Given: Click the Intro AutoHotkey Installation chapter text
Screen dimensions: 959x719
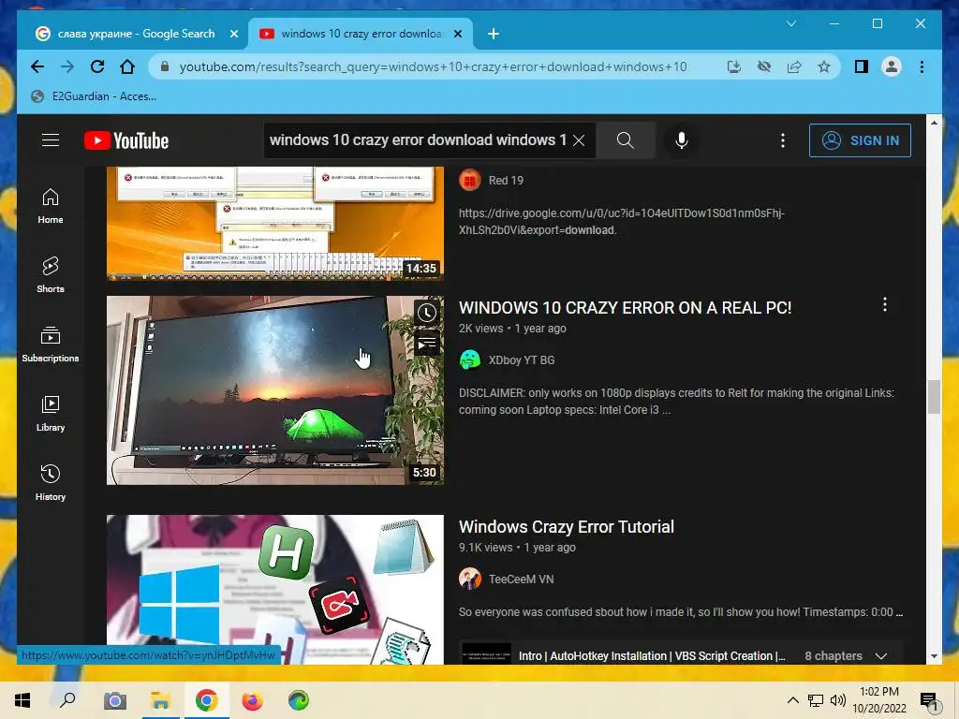Looking at the screenshot, I should (652, 656).
